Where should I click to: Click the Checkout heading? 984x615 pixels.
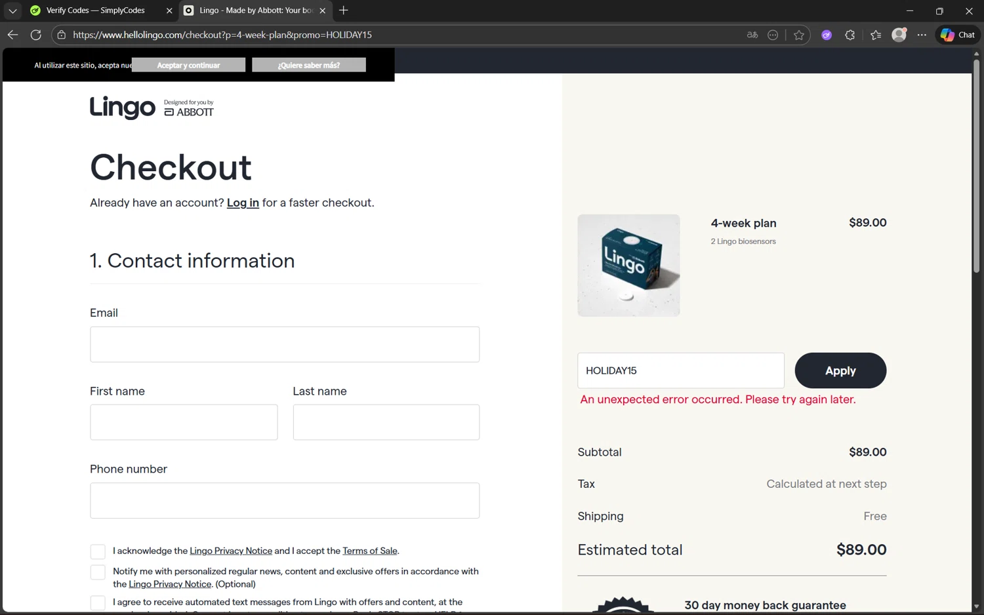point(171,167)
